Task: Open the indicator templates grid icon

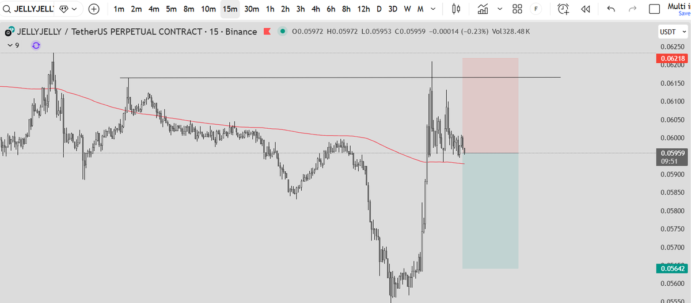Action: click(x=517, y=9)
